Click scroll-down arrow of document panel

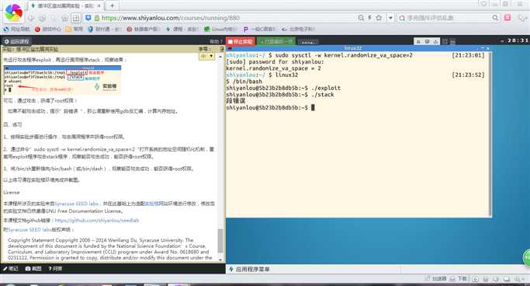220,260
